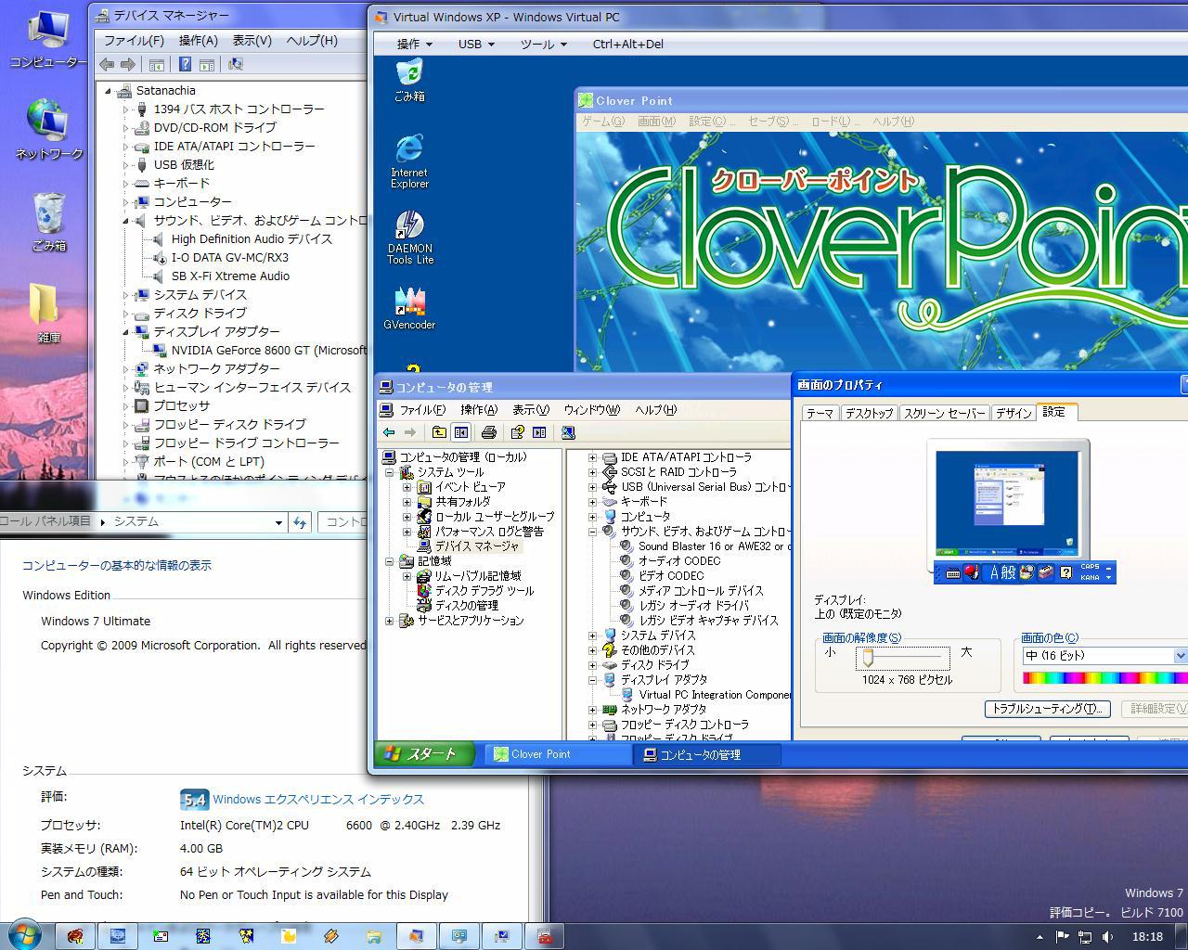Expand the ネットワーク アダプター node

click(x=126, y=368)
